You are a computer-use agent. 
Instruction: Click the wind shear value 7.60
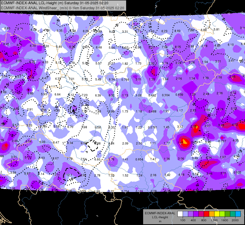pos(151,31)
